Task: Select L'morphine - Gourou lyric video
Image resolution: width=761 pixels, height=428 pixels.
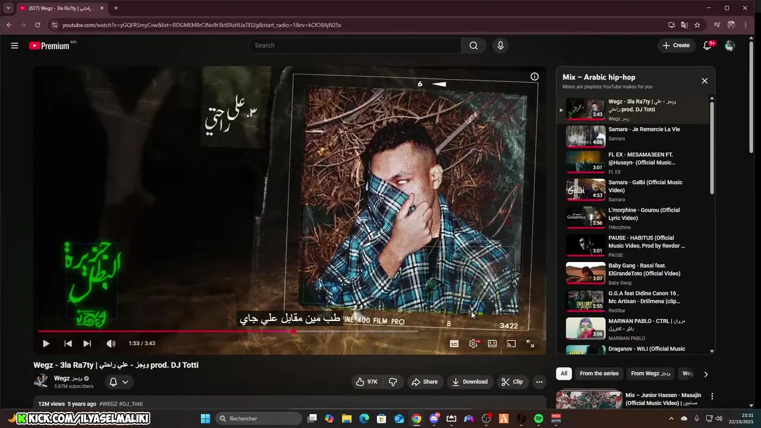Action: [634, 218]
